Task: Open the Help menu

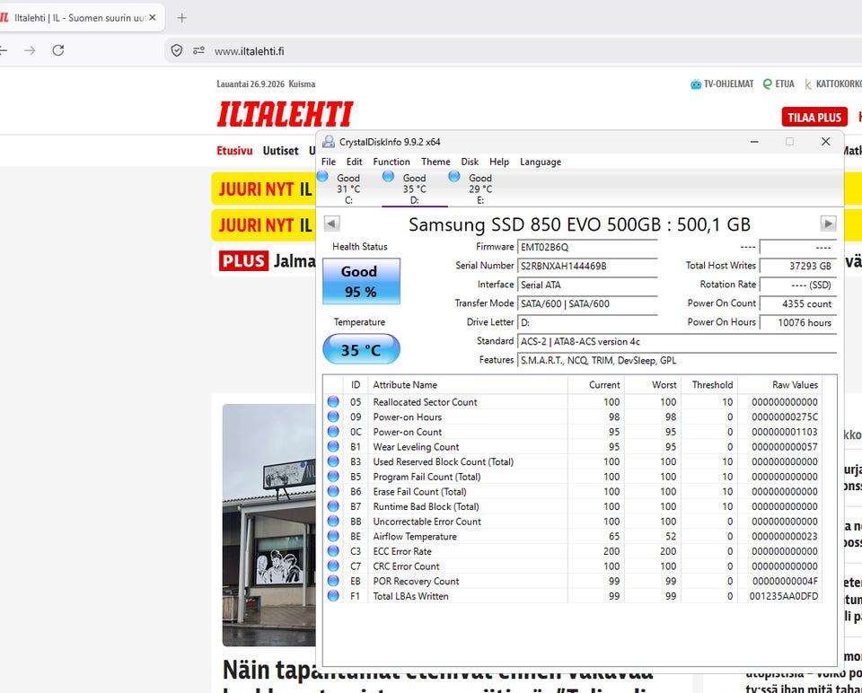Action: 499,162
